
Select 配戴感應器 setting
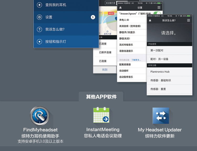[132, 64]
